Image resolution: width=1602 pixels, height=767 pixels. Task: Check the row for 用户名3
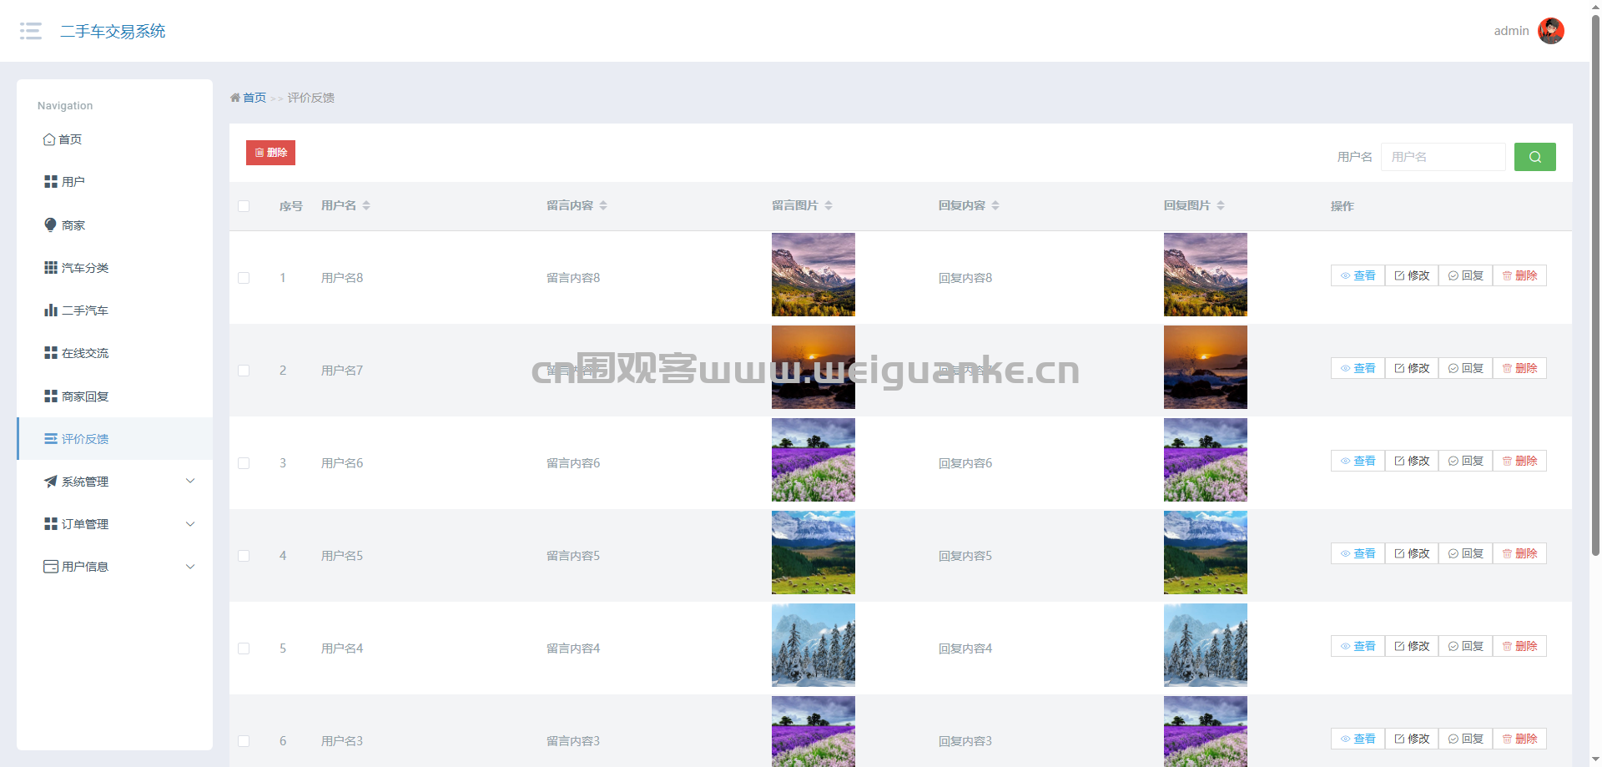coord(244,741)
